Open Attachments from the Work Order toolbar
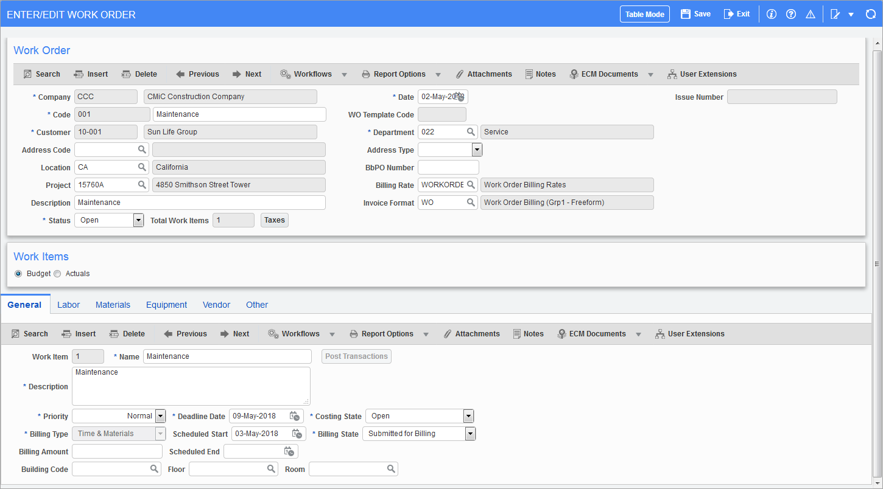883x489 pixels. click(x=484, y=74)
